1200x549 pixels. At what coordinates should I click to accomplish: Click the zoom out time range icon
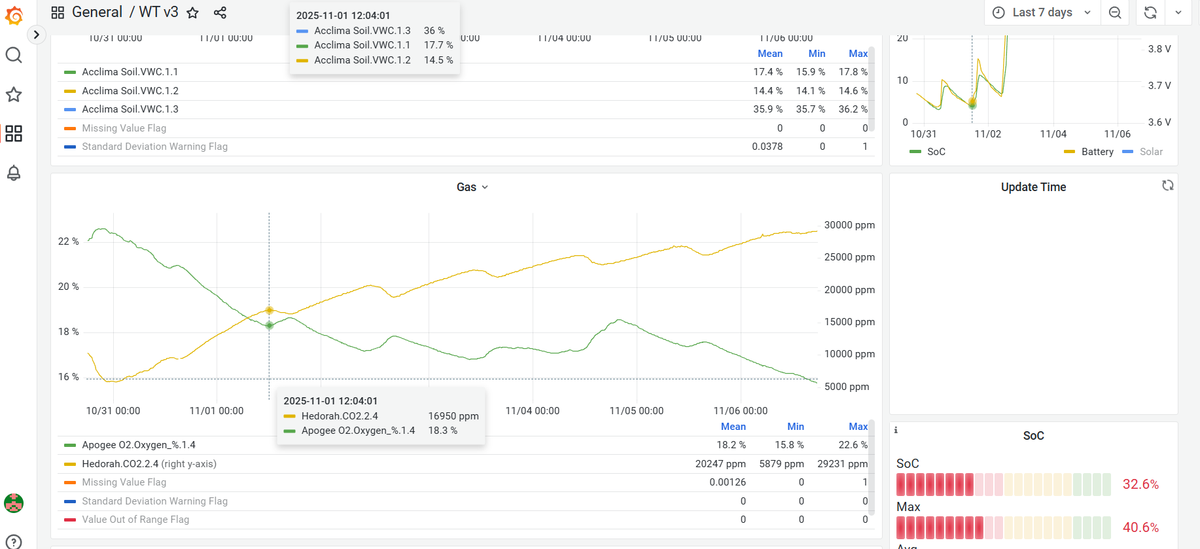(x=1115, y=12)
